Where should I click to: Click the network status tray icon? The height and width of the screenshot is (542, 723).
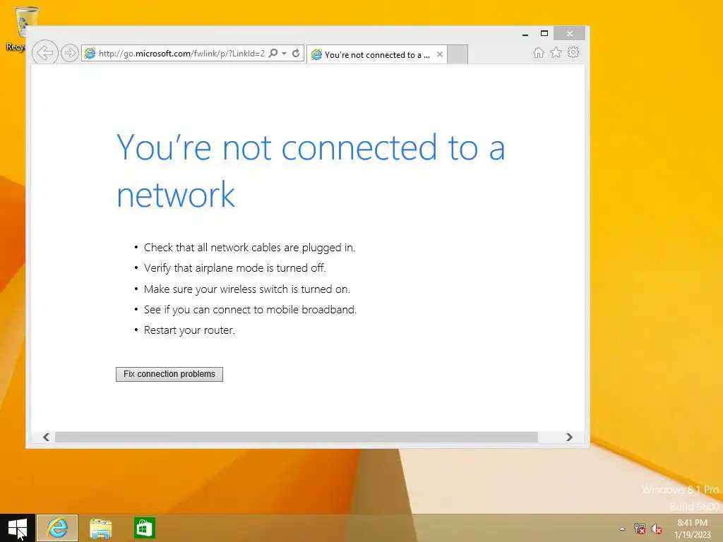(639, 529)
